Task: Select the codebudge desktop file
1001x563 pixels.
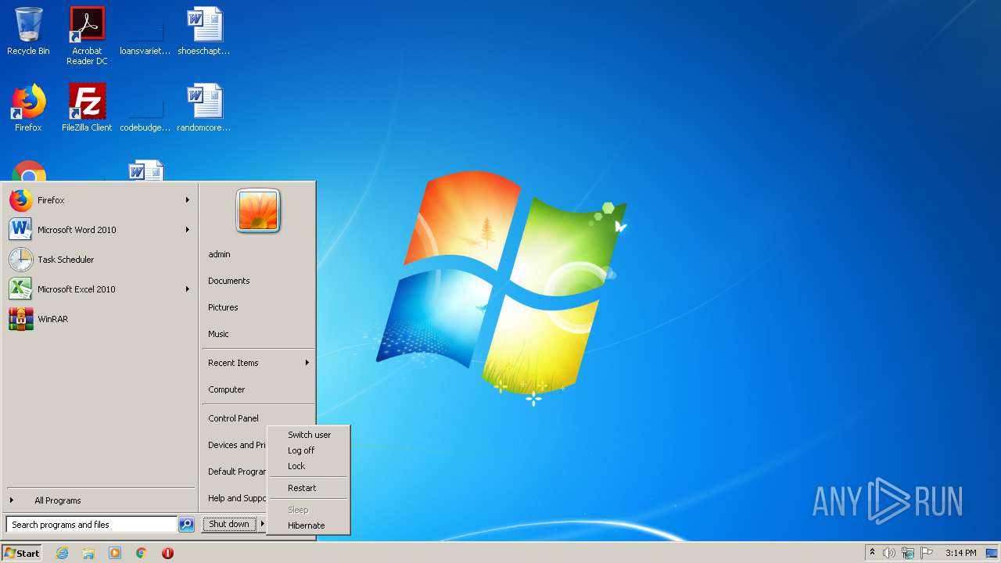Action: (145, 108)
